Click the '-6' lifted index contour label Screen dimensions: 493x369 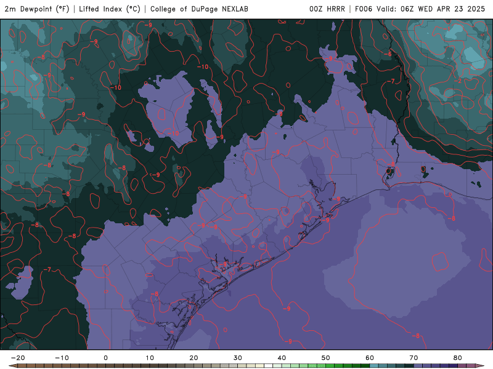(x=388, y=54)
